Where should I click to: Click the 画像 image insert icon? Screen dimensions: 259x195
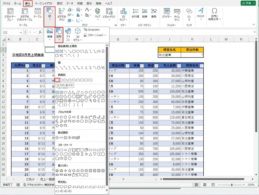[x=50, y=33]
